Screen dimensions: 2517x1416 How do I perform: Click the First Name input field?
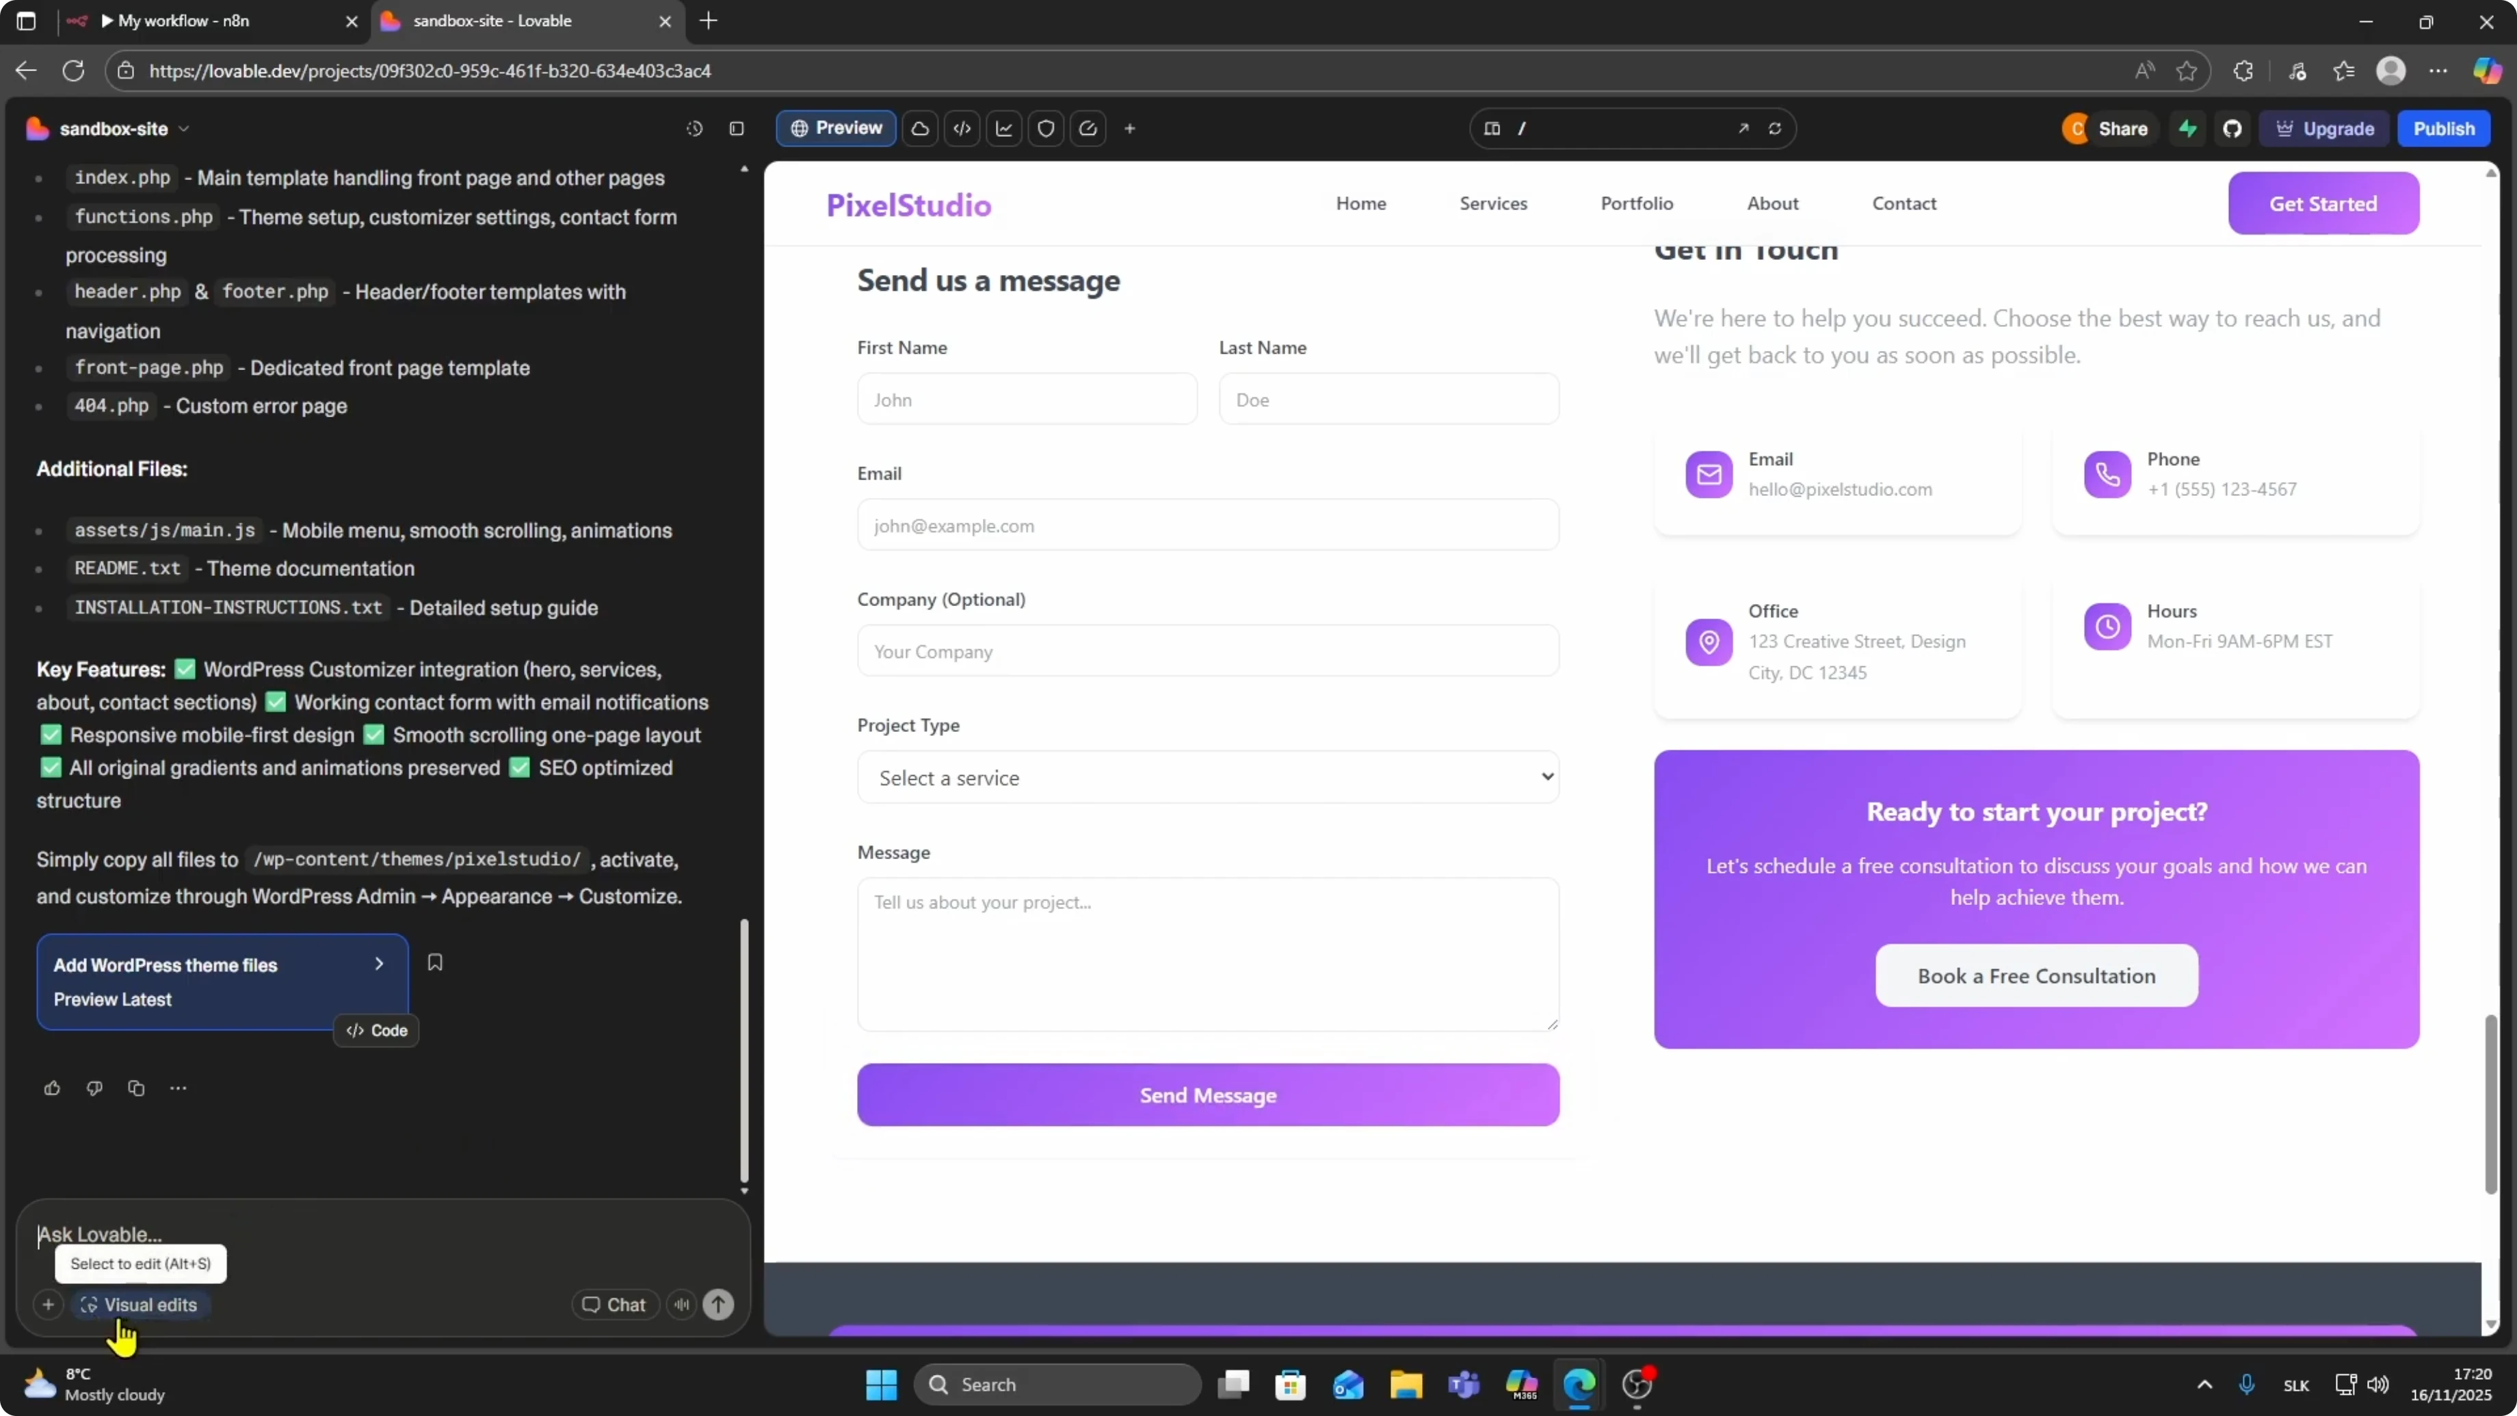(1027, 399)
